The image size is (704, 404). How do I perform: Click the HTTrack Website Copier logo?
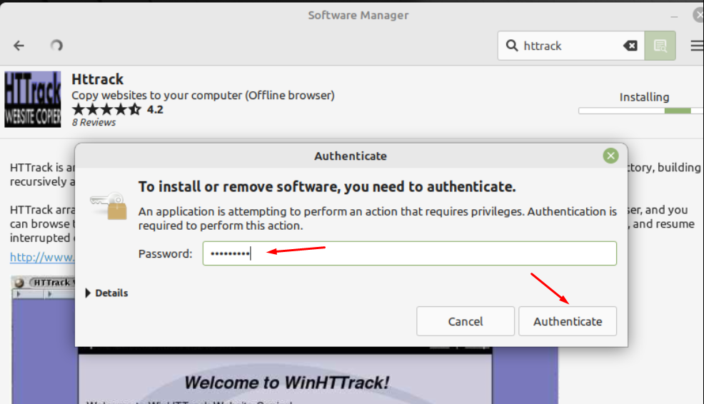(x=33, y=99)
